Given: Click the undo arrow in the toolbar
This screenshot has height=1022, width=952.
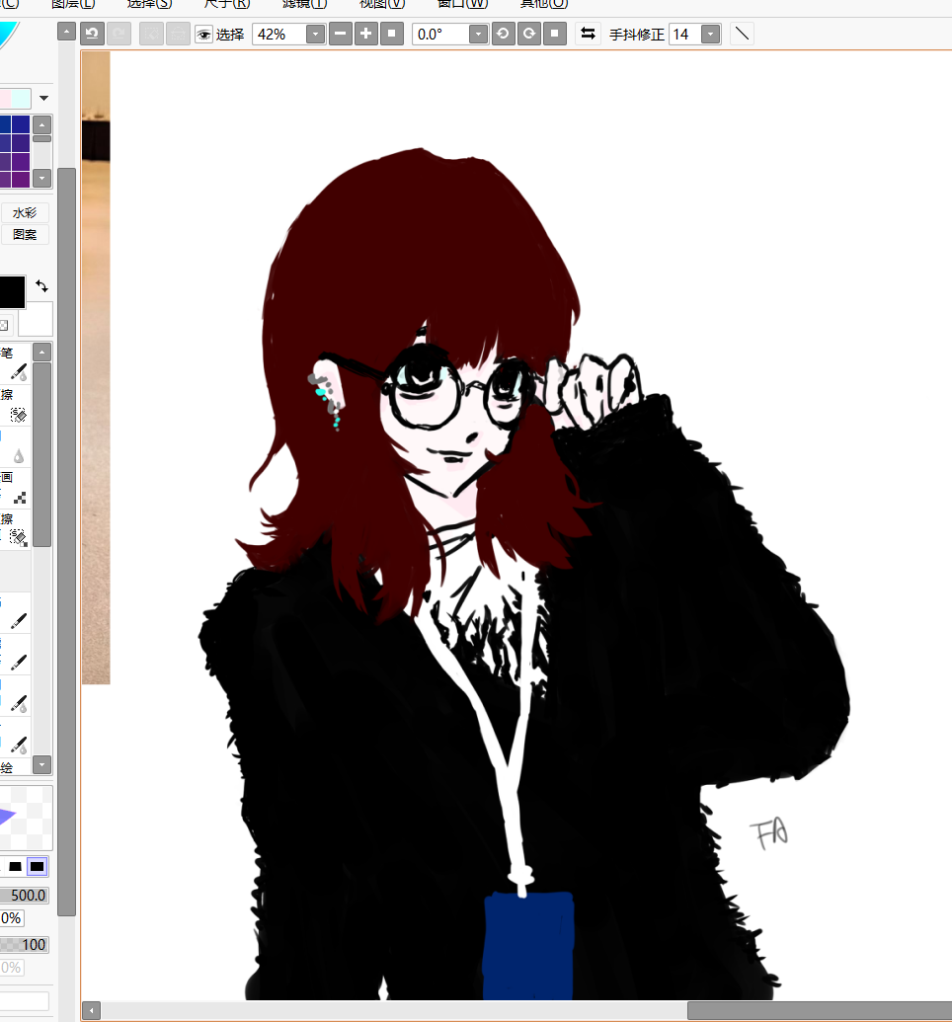Looking at the screenshot, I should pyautogui.click(x=92, y=34).
